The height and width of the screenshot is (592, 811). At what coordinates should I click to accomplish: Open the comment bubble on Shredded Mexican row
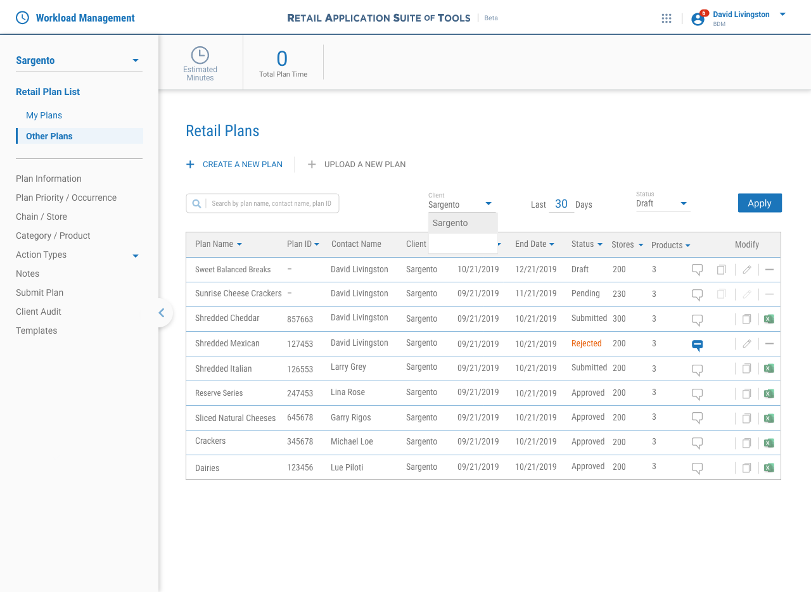697,345
